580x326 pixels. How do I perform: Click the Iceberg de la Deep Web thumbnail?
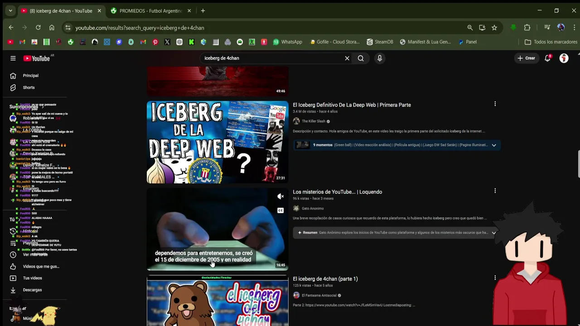point(217,142)
